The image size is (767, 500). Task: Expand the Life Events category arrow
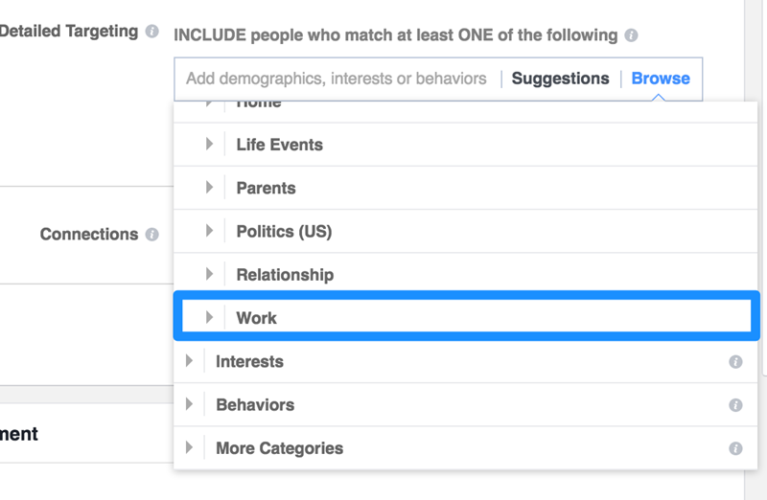209,145
